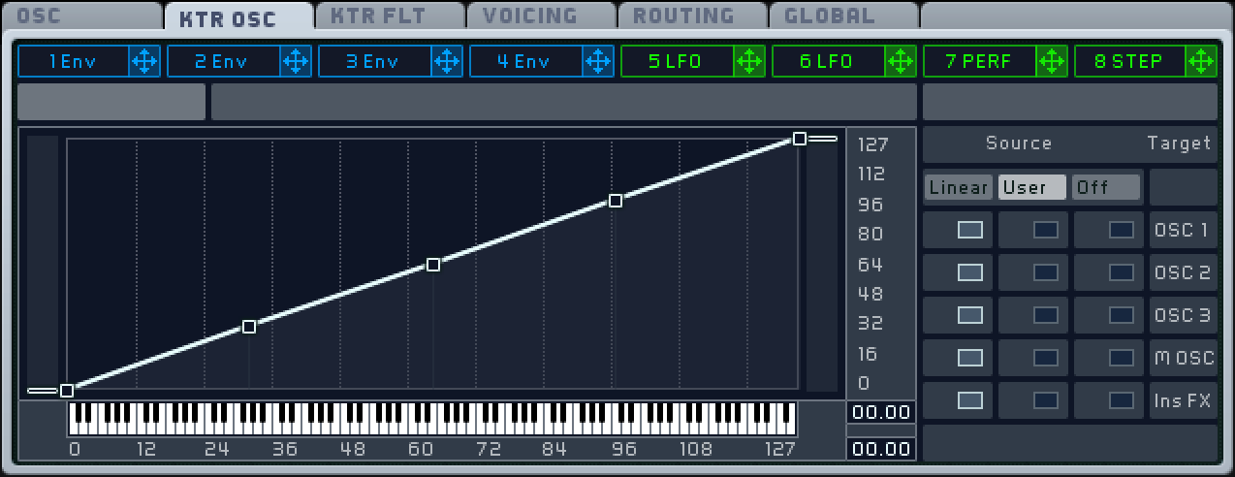Enable User keytracking for Ins FX
Screen dimensions: 1235x477
click(1046, 400)
